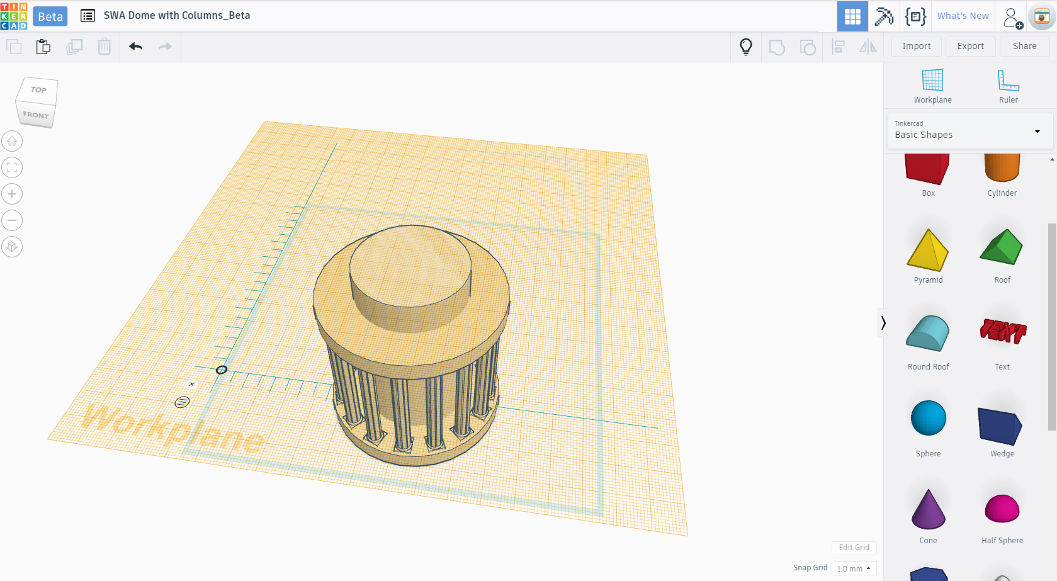Collapse the shapes panel chevron
Viewport: 1057px width, 581px height.
(x=883, y=323)
